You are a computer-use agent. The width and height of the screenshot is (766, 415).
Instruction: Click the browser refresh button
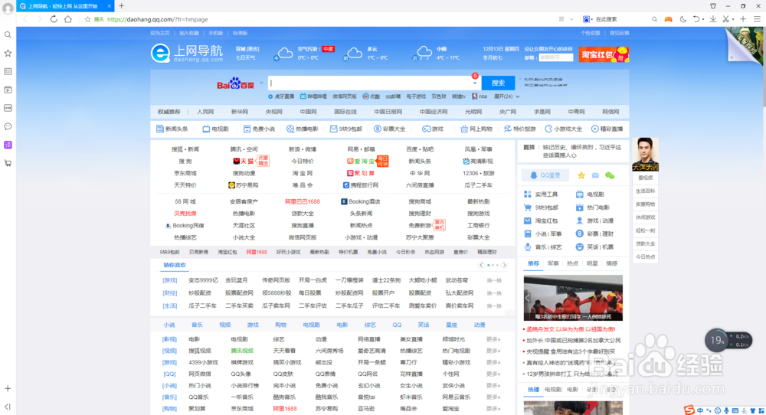tap(54, 19)
